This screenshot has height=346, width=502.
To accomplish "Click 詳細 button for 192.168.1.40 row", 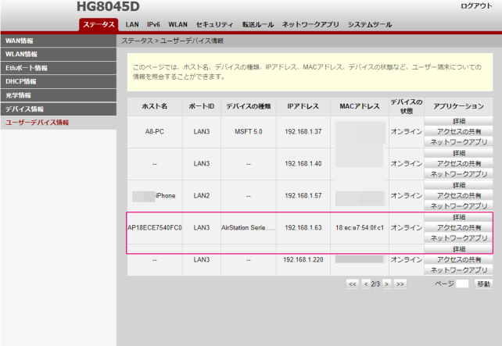I will point(458,153).
